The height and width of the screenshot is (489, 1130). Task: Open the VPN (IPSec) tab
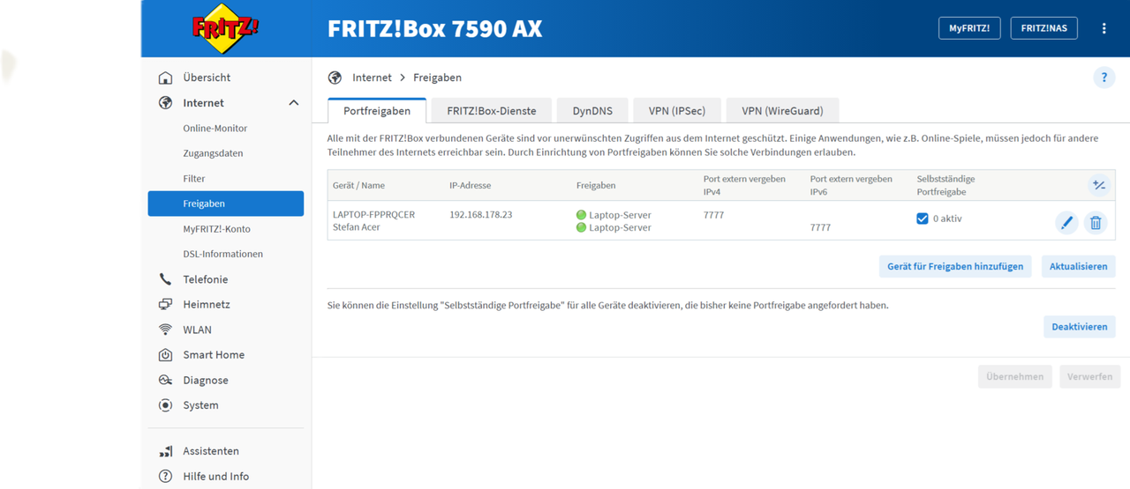click(677, 111)
